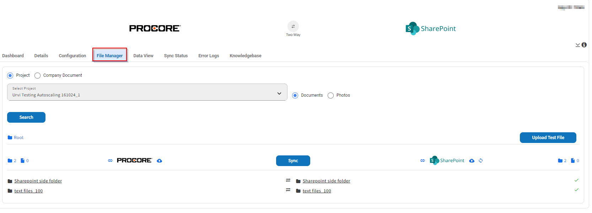
Task: Click the SharePoint logo in the header
Action: 431,28
